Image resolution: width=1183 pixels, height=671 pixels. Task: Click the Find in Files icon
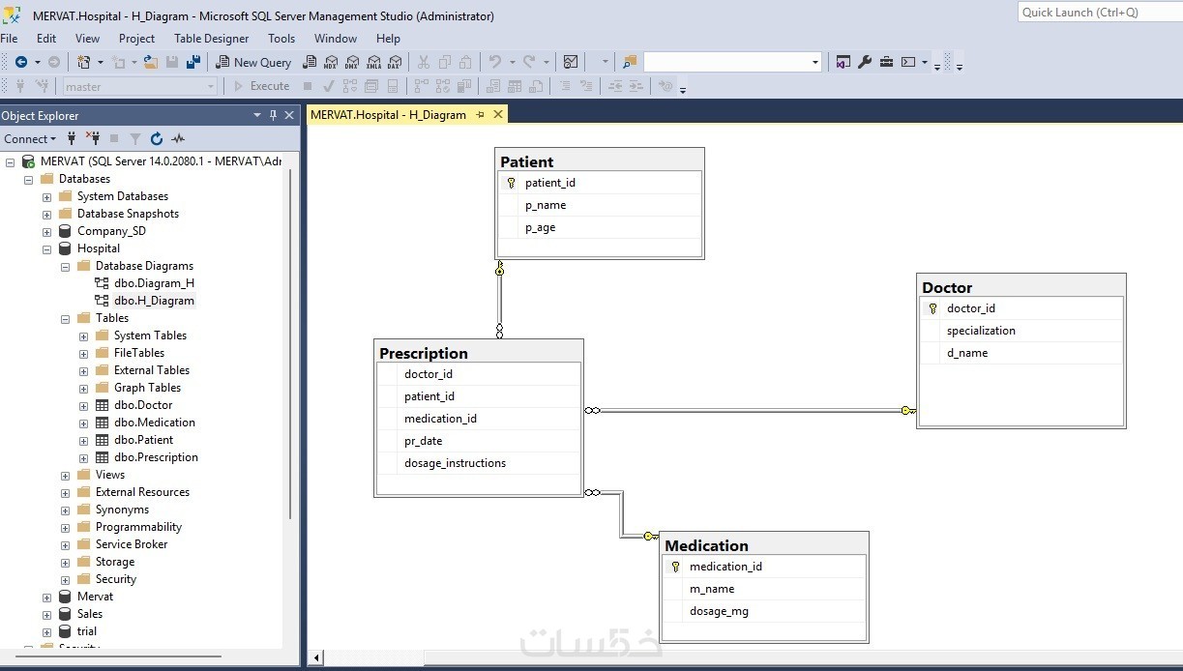[x=630, y=62]
